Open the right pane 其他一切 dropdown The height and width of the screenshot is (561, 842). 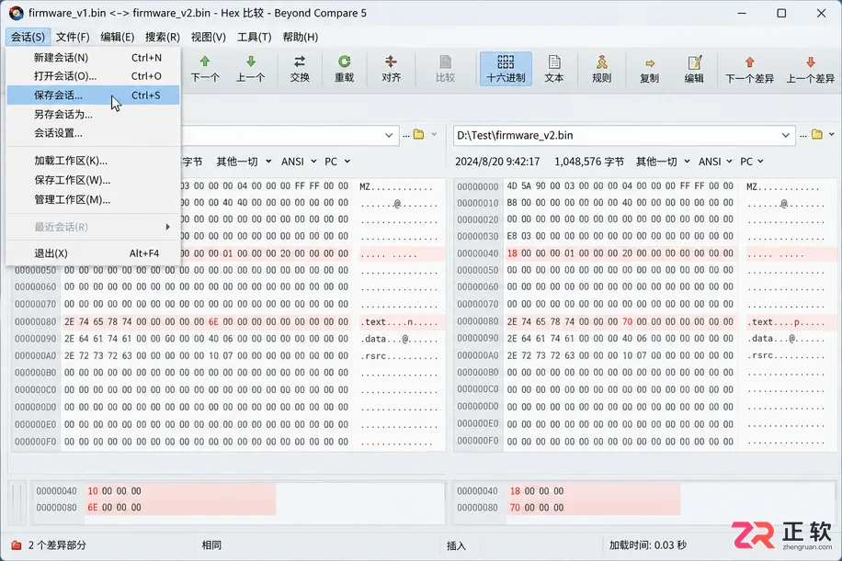coord(663,162)
